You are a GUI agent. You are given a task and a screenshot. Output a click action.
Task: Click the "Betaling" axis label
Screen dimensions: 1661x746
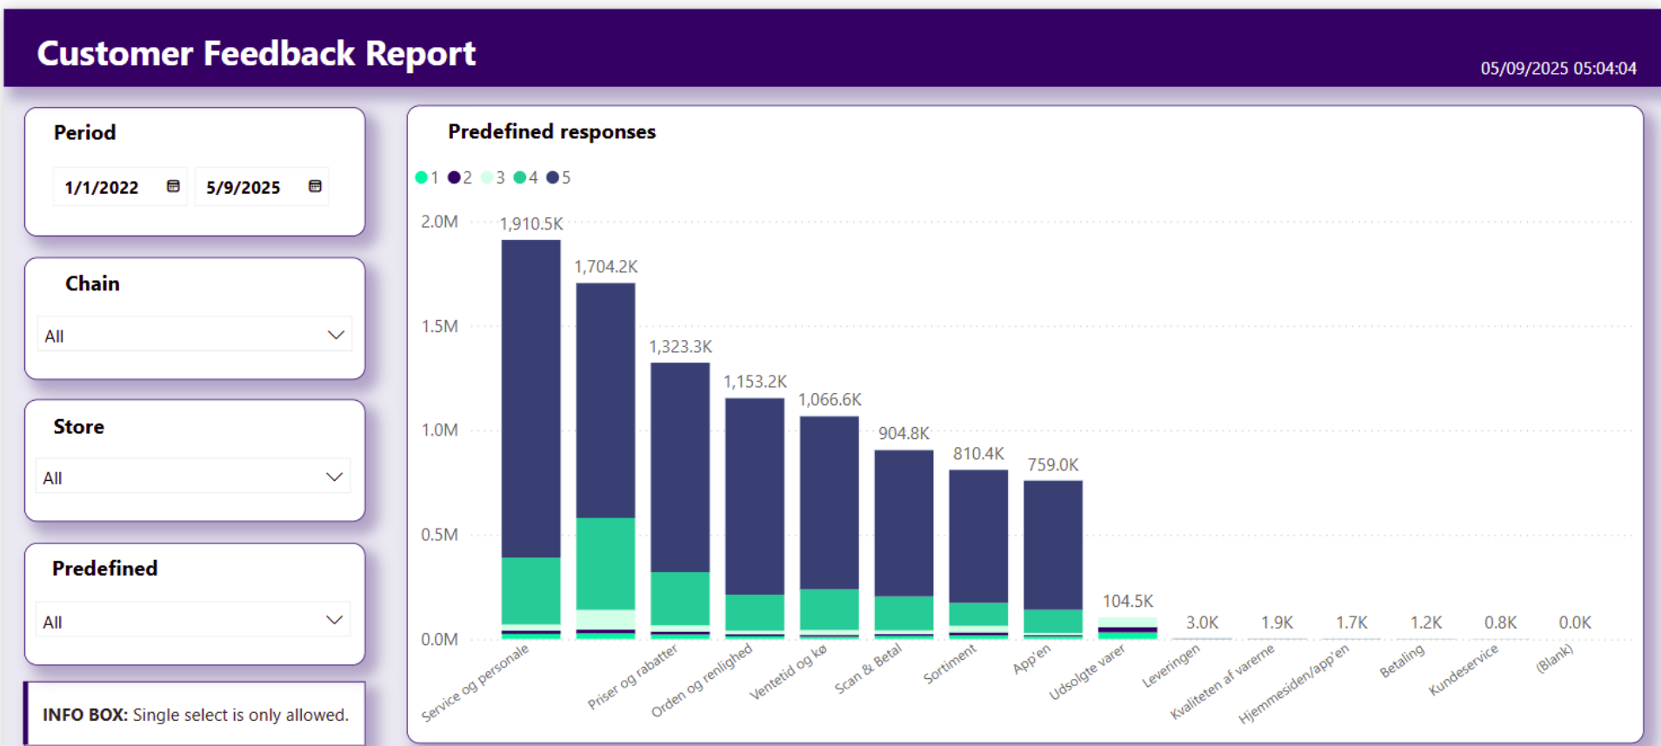[x=1402, y=662]
